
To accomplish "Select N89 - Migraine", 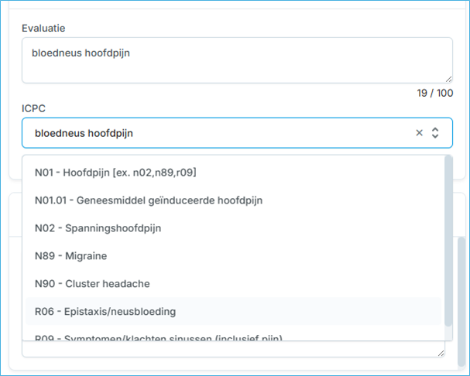I will (70, 256).
